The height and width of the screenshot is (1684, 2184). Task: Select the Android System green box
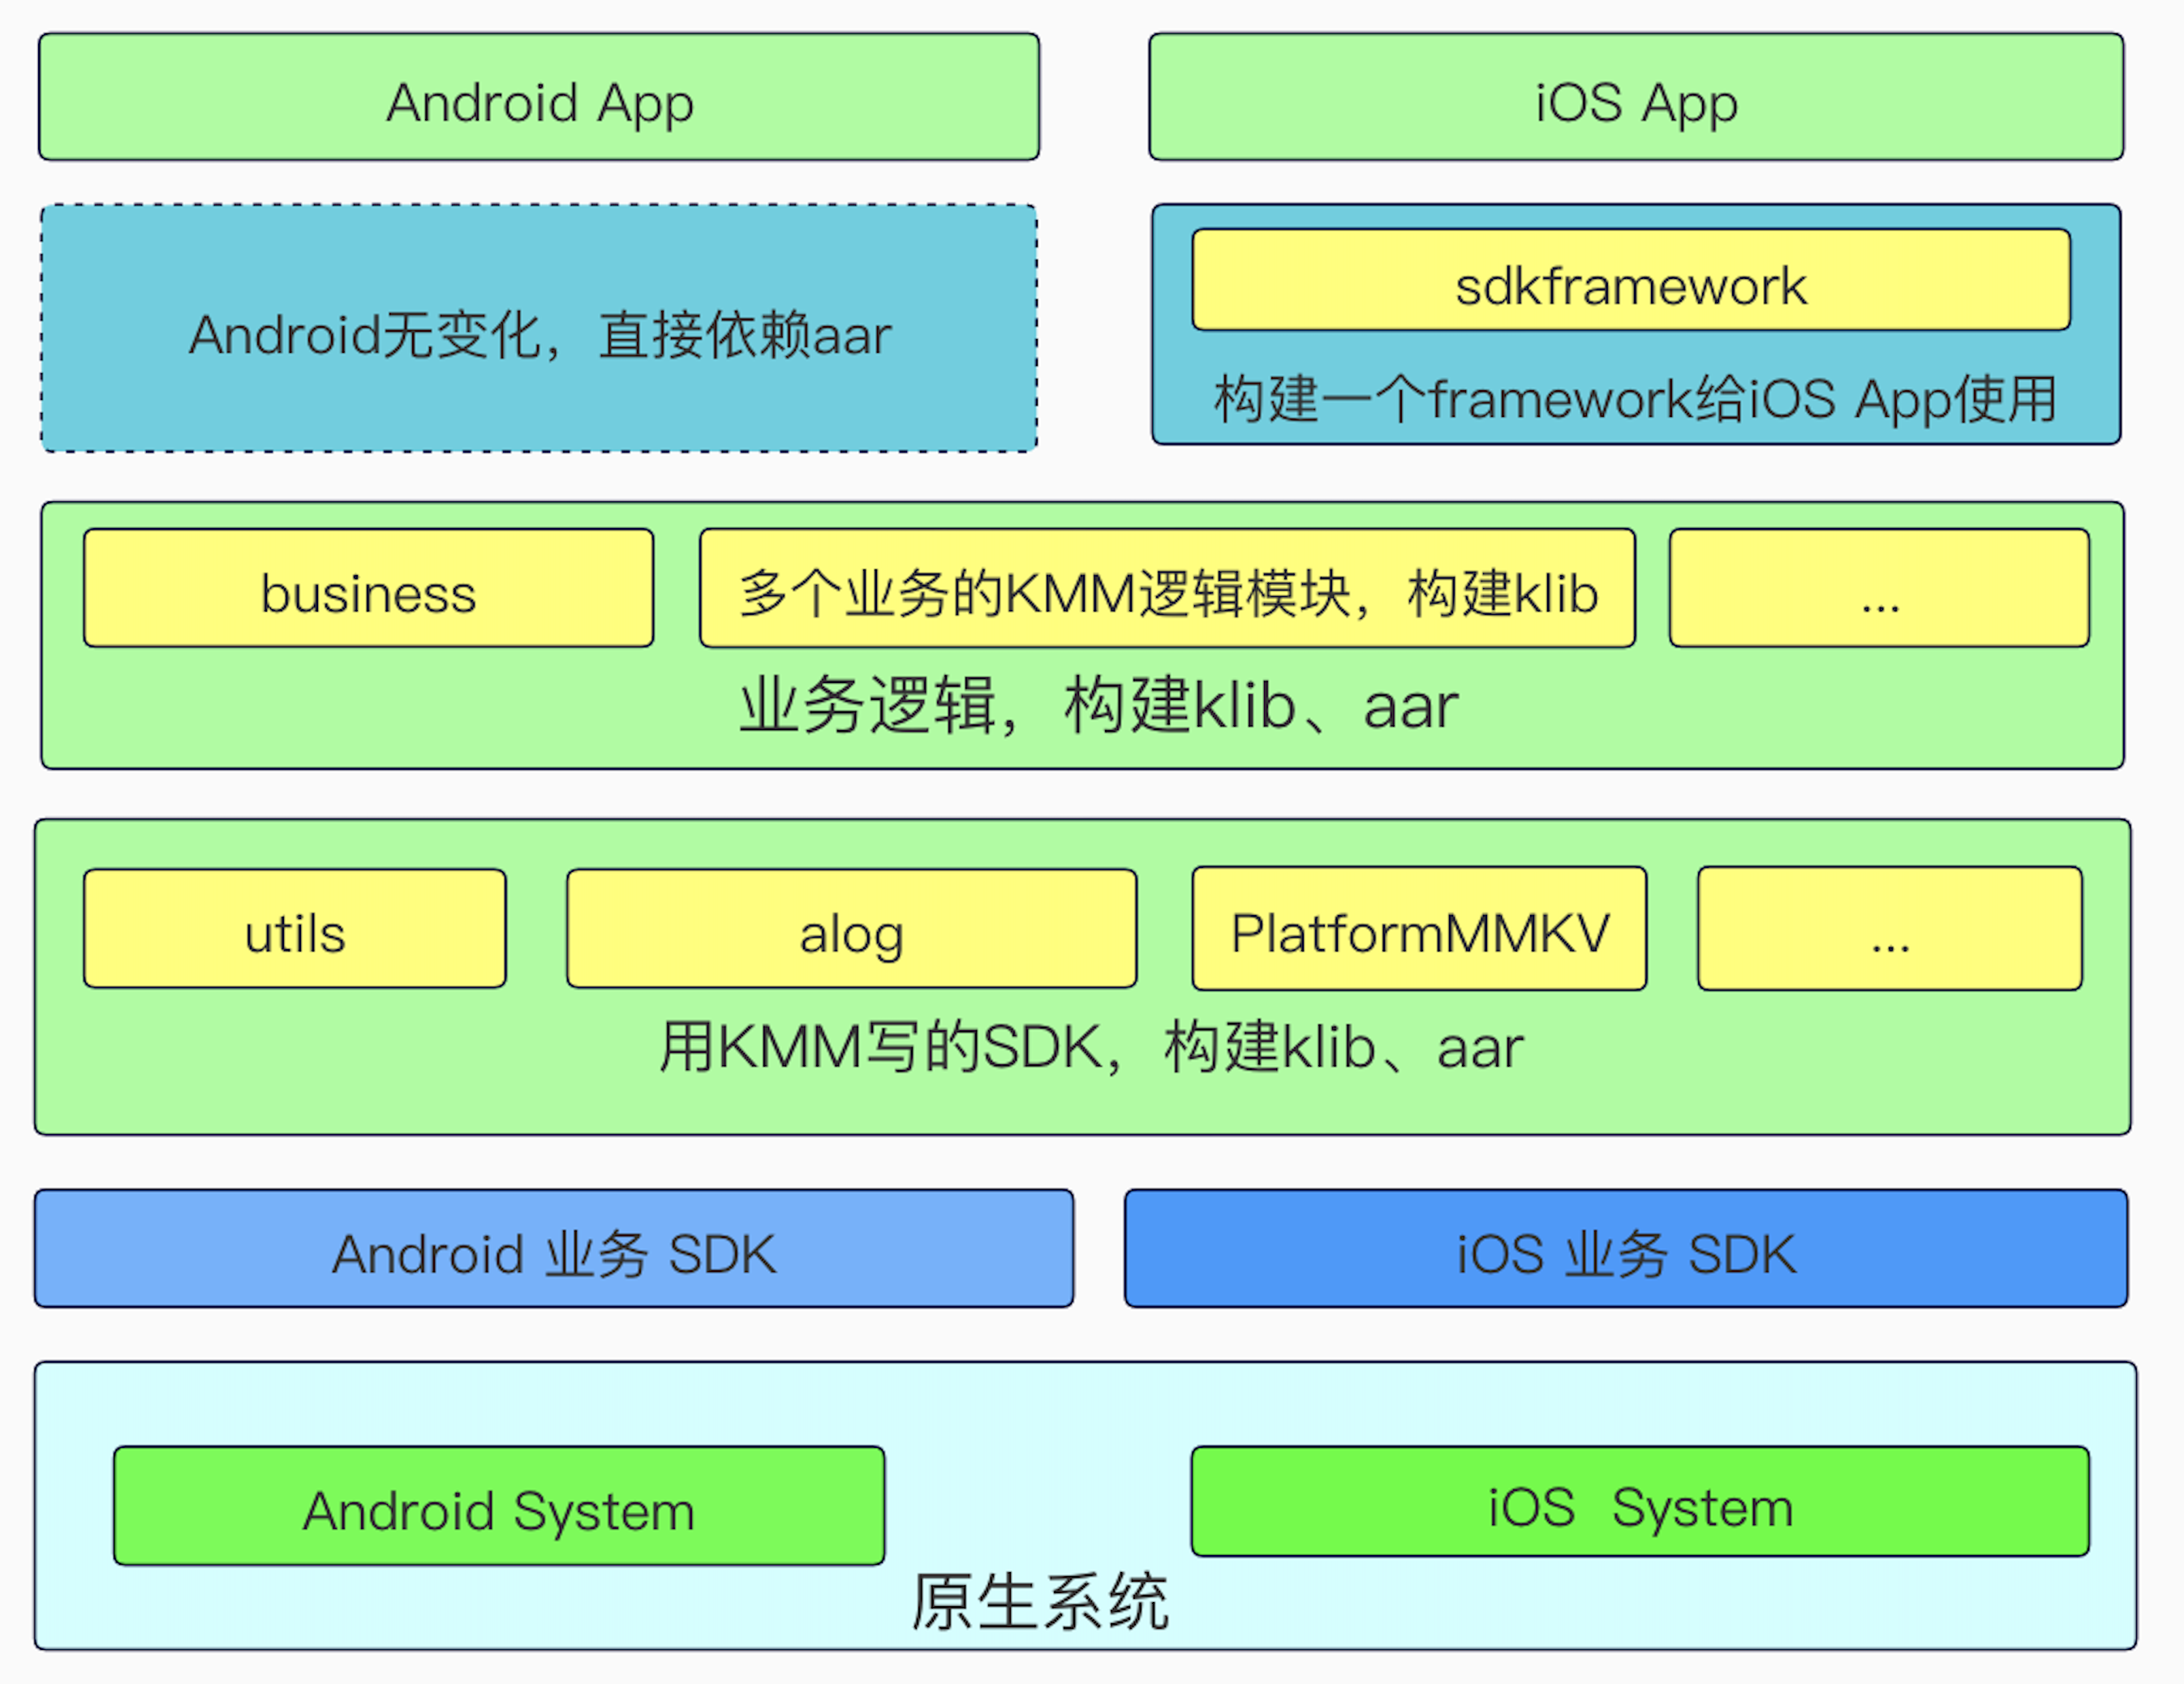click(499, 1506)
